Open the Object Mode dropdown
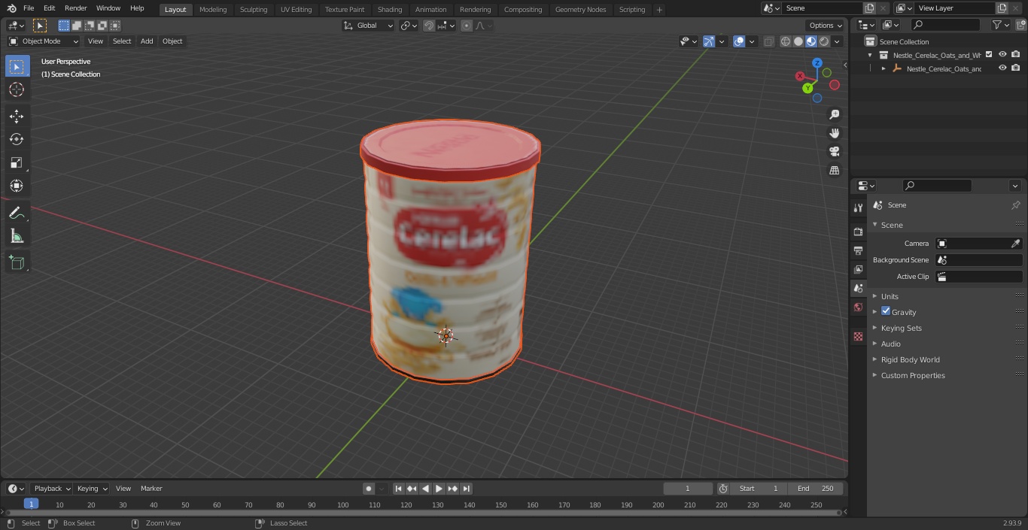Screen dimensions: 1028x530 point(44,41)
